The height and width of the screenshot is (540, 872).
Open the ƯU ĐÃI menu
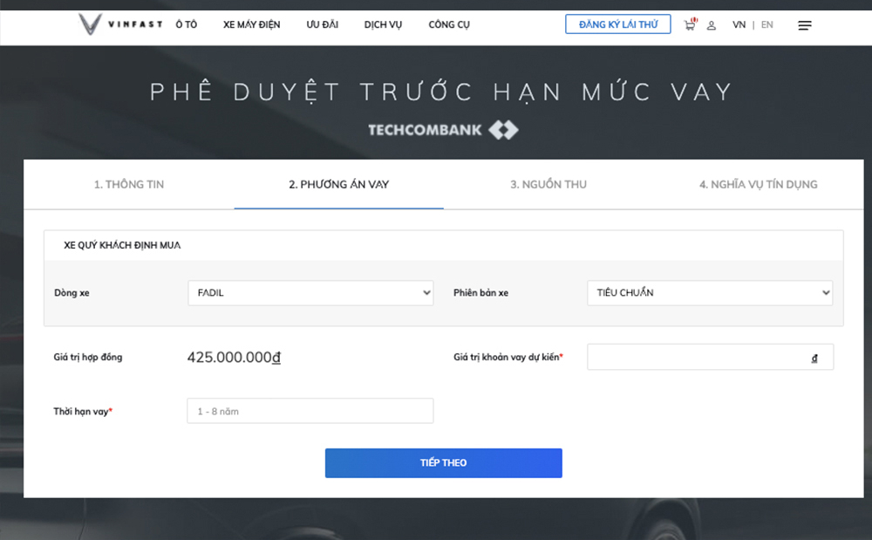(x=322, y=24)
